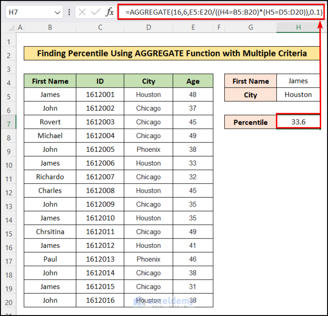Click the name cell 'Charles'
The width and height of the screenshot is (328, 316).
[50, 191]
